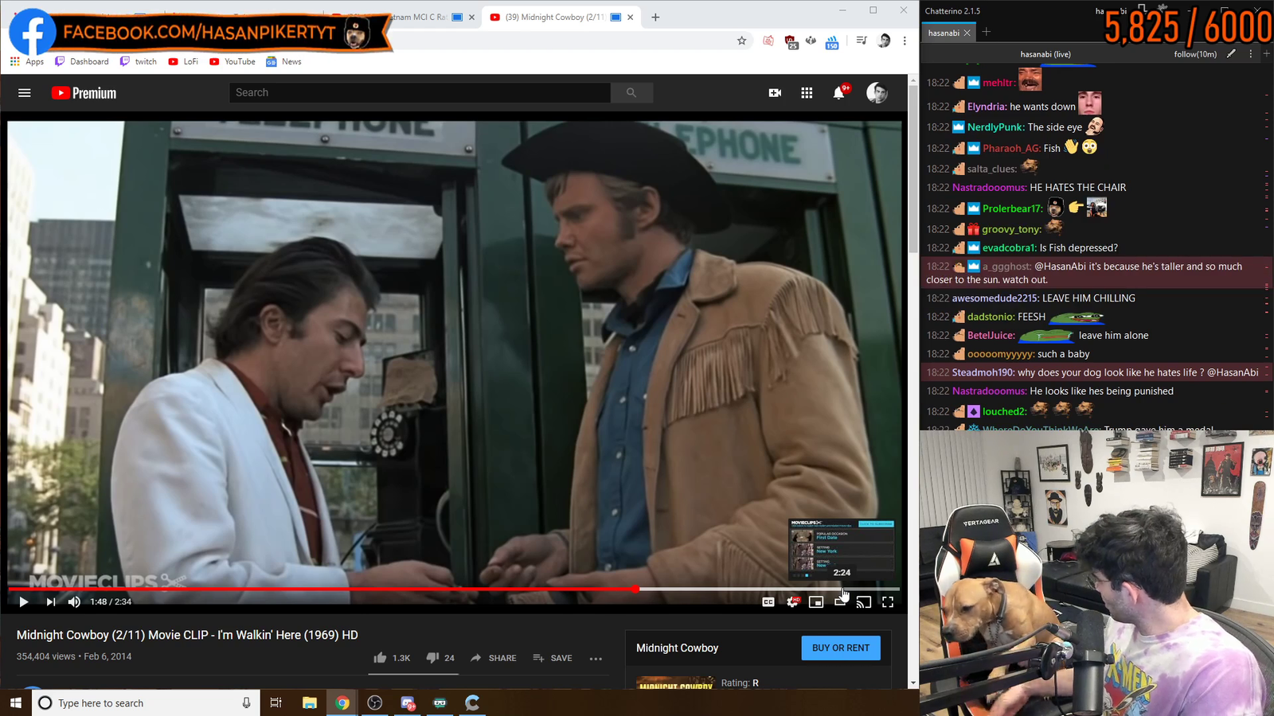The image size is (1274, 716).
Task: Enter full screen video mode
Action: coord(888,602)
